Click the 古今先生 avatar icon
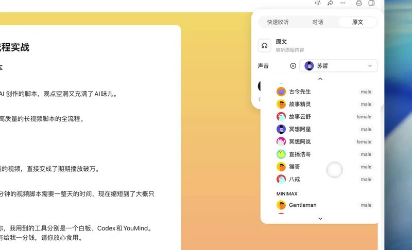The height and width of the screenshot is (250, 412). [281, 92]
